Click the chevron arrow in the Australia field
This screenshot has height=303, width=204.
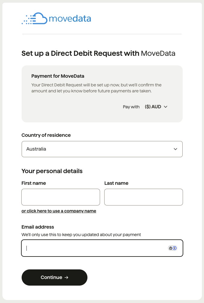click(x=175, y=149)
